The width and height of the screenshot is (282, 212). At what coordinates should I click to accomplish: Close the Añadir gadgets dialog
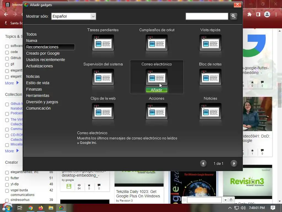[x=237, y=4]
